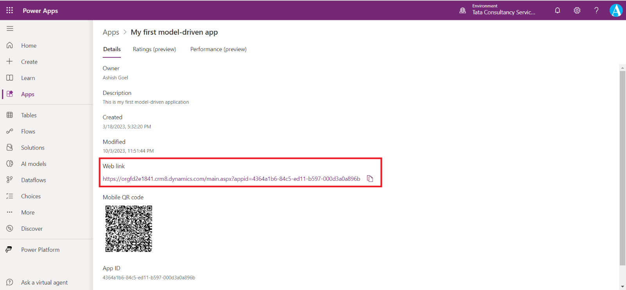This screenshot has width=626, height=290.
Task: Go to Tables in the sidebar
Action: click(29, 115)
